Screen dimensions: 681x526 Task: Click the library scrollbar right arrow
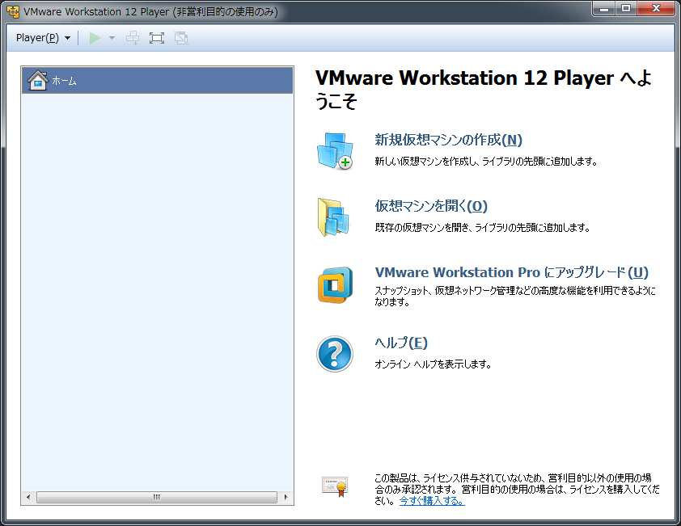286,498
